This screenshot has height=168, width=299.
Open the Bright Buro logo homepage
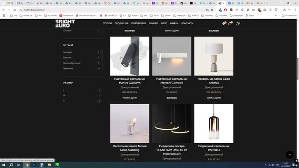(x=65, y=23)
